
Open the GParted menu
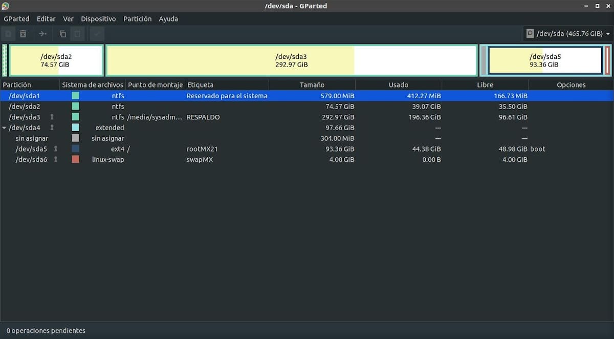(16, 18)
